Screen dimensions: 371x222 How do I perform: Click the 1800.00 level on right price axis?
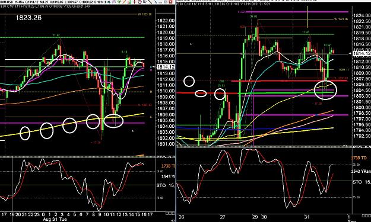point(362,107)
